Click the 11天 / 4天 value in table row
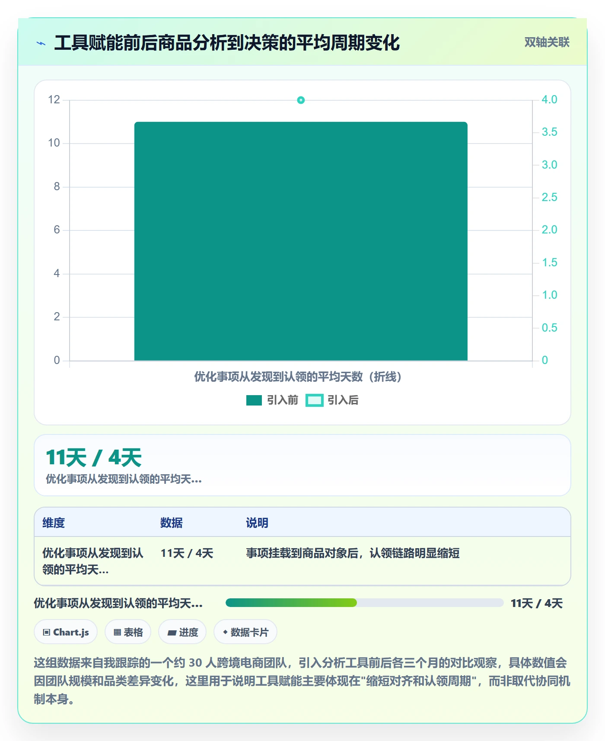 click(187, 553)
